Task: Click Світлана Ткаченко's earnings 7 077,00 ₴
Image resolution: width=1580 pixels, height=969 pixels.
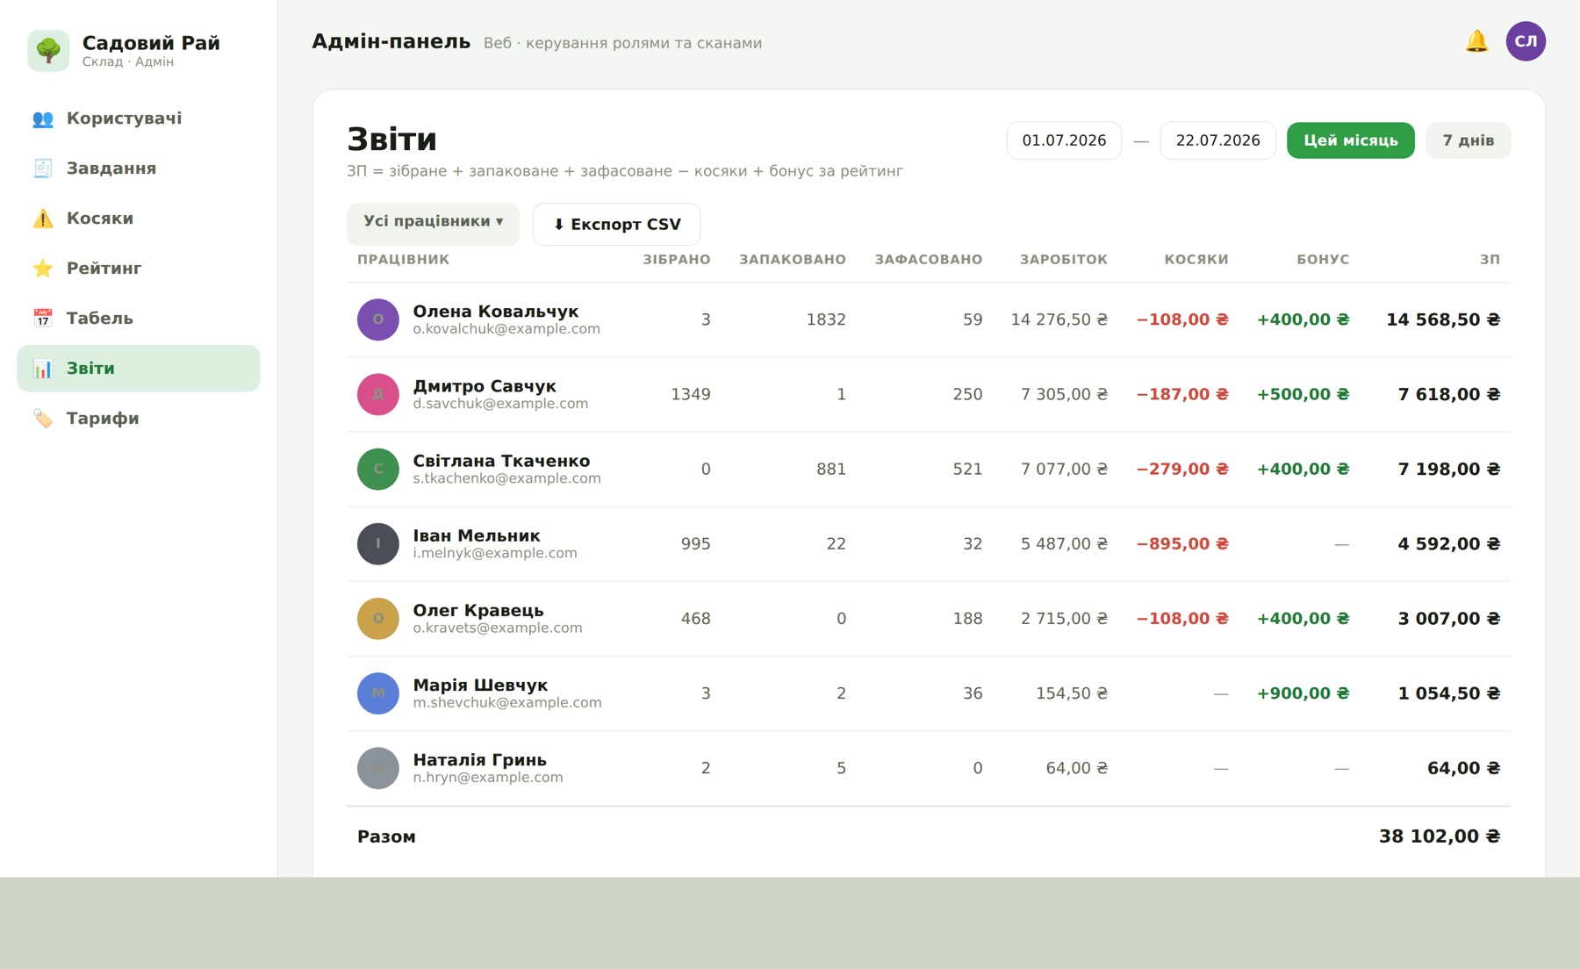Action: click(x=1064, y=470)
